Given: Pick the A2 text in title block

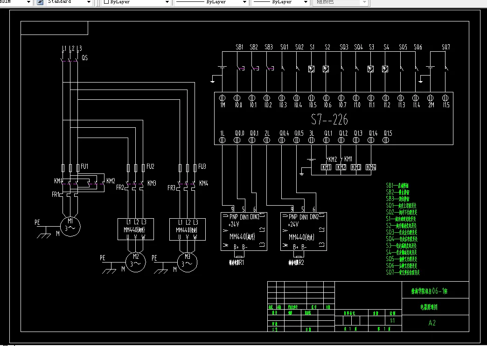Looking at the screenshot, I should tap(432, 323).
